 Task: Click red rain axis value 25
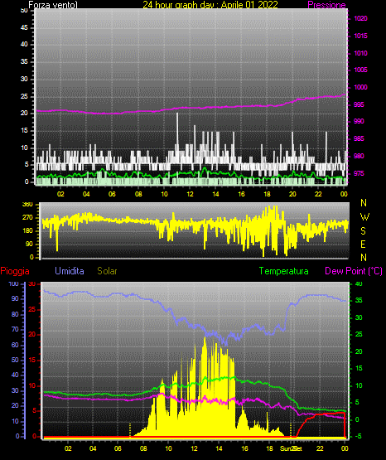32,309
